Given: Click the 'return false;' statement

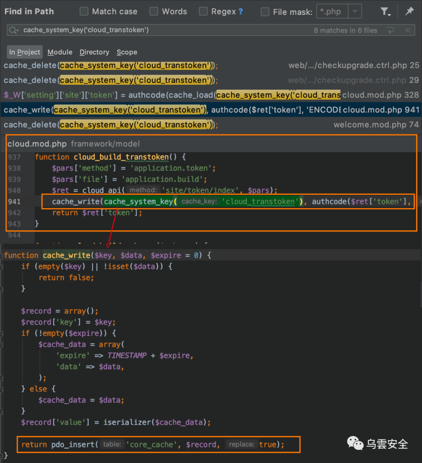Looking at the screenshot, I should tap(66, 278).
